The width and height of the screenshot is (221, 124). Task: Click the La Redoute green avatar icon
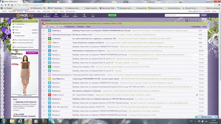click(50, 38)
